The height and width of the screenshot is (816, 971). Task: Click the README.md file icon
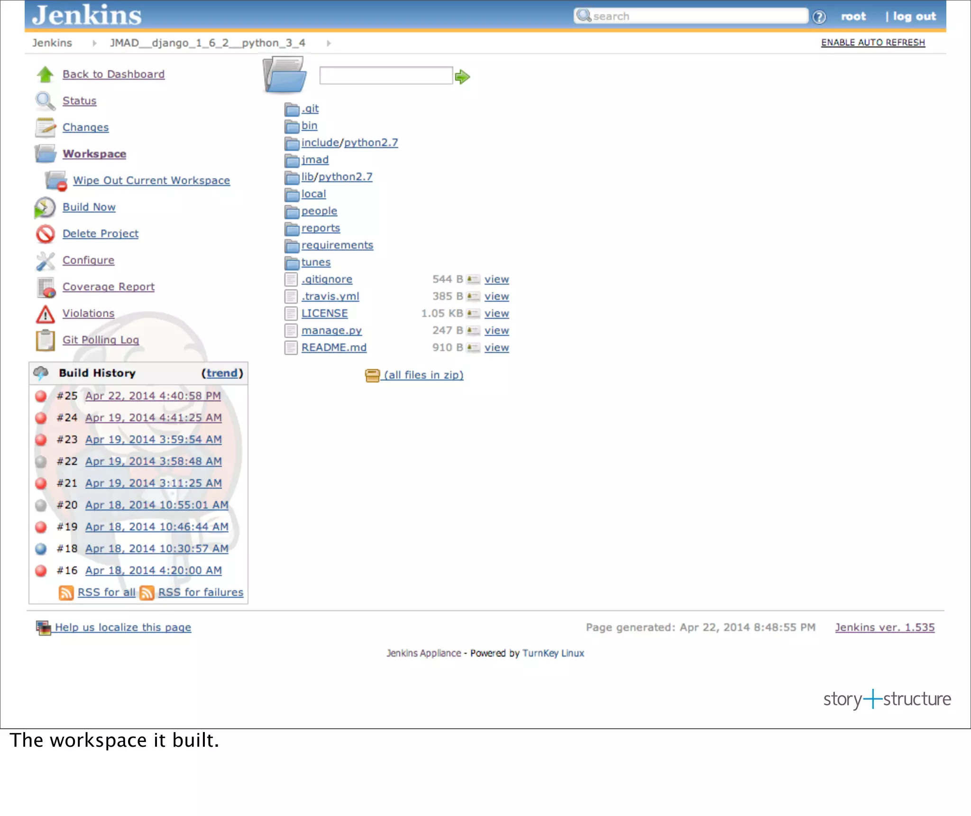coord(291,348)
